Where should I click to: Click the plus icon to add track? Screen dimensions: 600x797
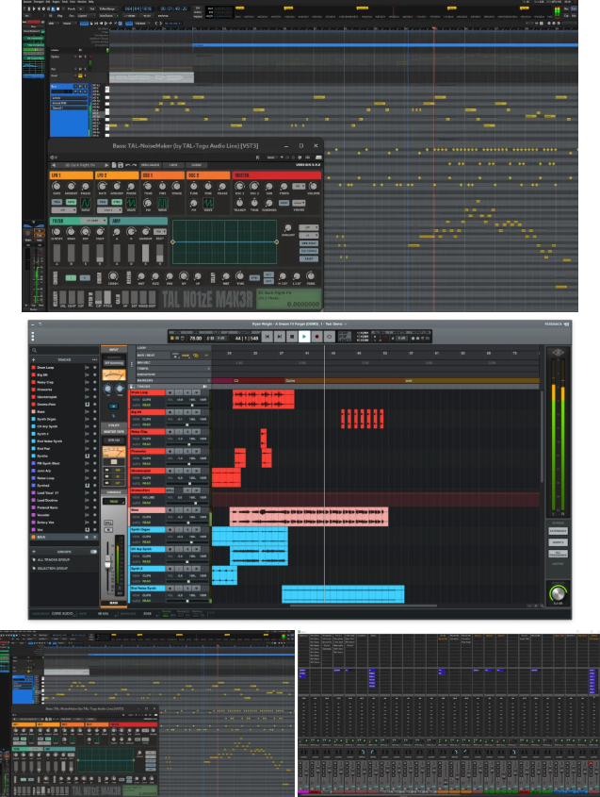(34, 359)
